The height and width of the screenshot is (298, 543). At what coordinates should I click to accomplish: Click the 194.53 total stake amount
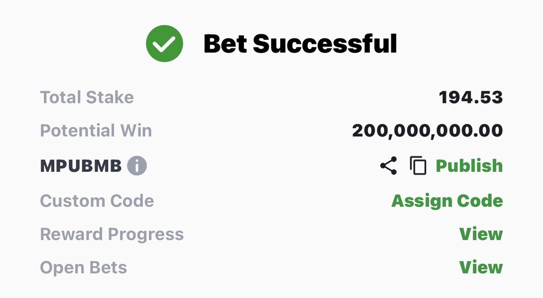(x=471, y=97)
